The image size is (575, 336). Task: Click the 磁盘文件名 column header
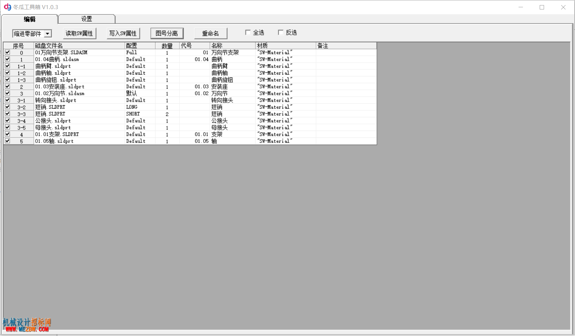[x=79, y=46]
